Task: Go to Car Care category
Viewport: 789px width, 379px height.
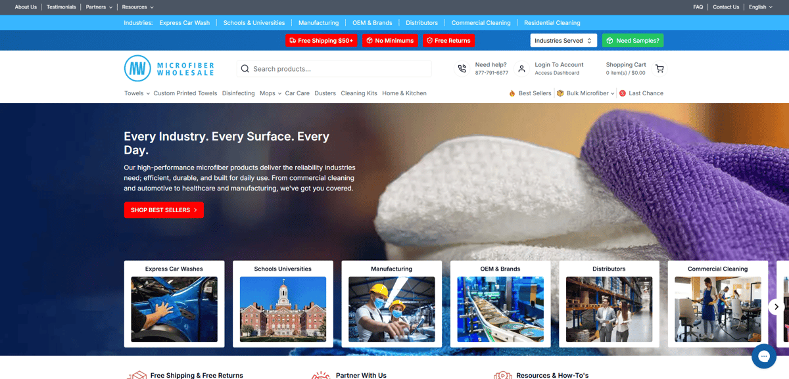Action: (x=297, y=93)
